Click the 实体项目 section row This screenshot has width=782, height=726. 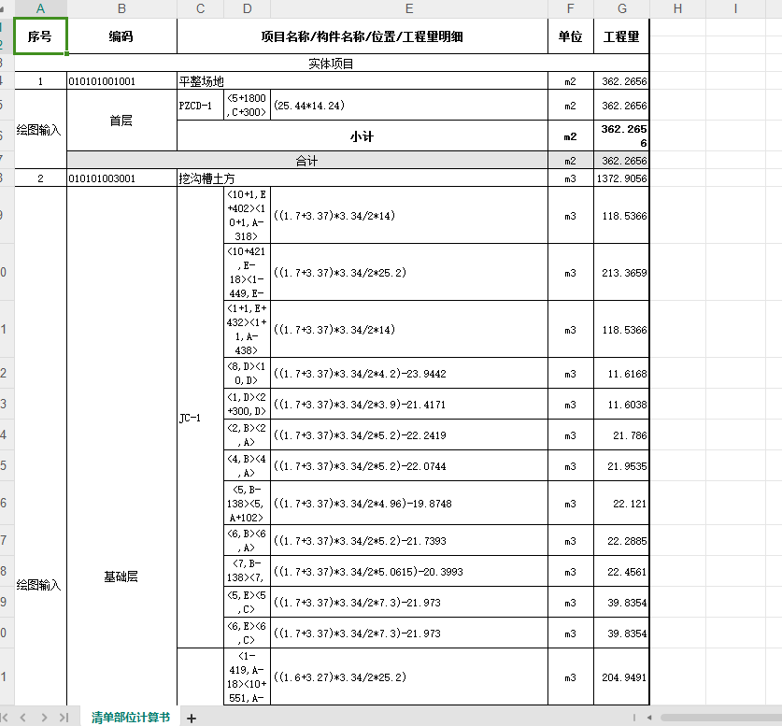(x=332, y=64)
